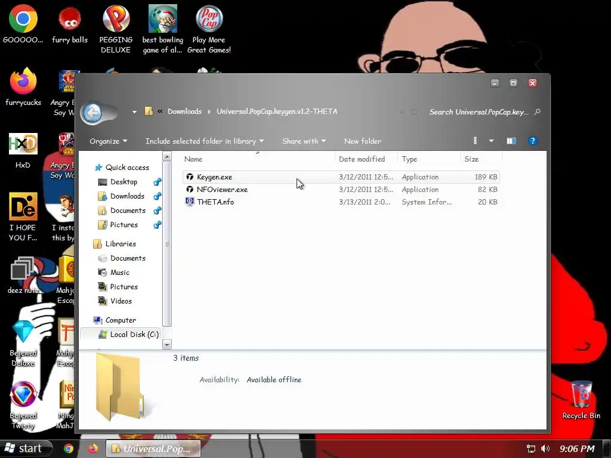Open the Organize dropdown menu

(x=109, y=141)
